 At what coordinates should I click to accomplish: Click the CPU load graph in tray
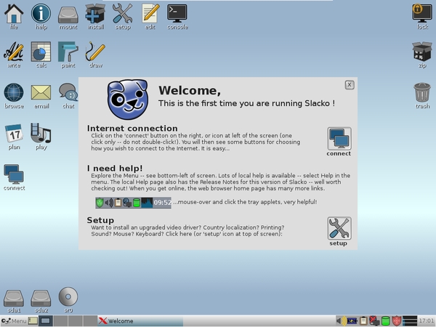coord(410,321)
